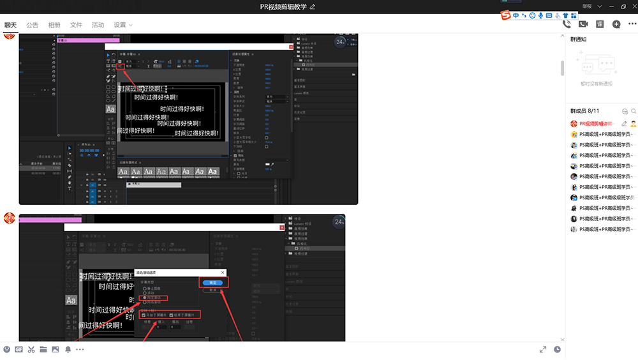
Task: Open the first member PR视频剪辑 entry
Action: pyautogui.click(x=597, y=123)
